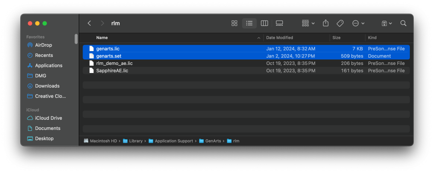Click rlm in the path bar
The width and height of the screenshot is (434, 173).
(233, 141)
